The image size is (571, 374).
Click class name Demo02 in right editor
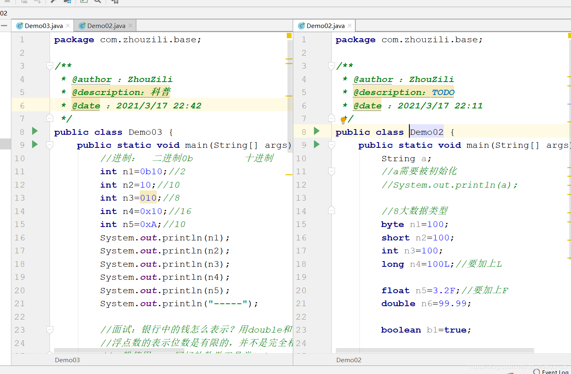tap(427, 132)
